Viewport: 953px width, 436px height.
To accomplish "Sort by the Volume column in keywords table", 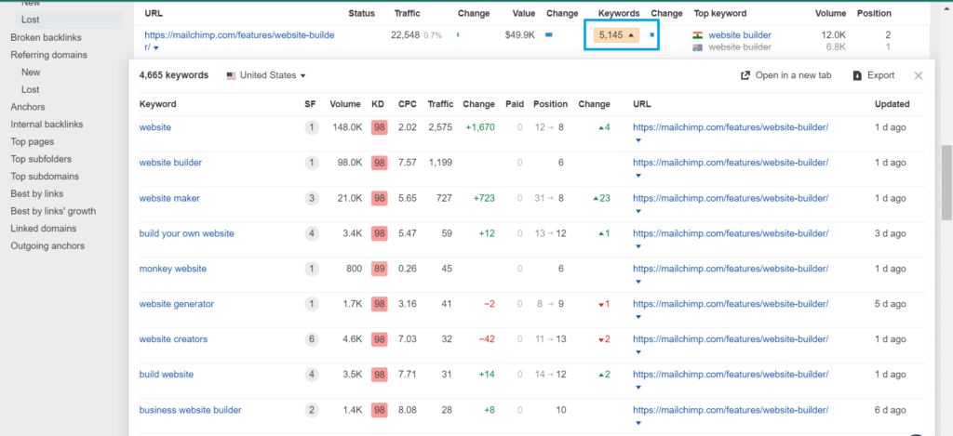I will point(345,104).
